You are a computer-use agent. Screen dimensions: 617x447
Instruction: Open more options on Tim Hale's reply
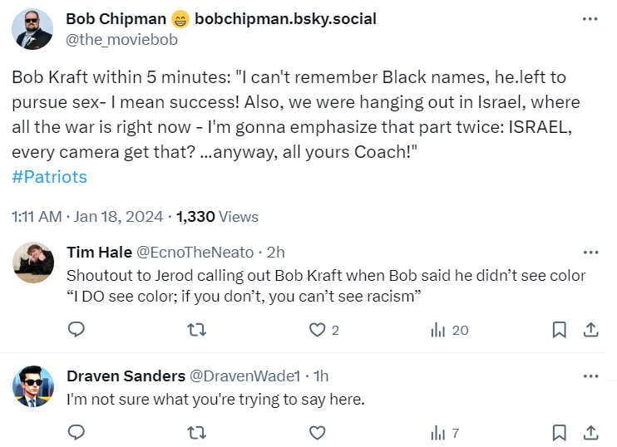click(x=590, y=252)
